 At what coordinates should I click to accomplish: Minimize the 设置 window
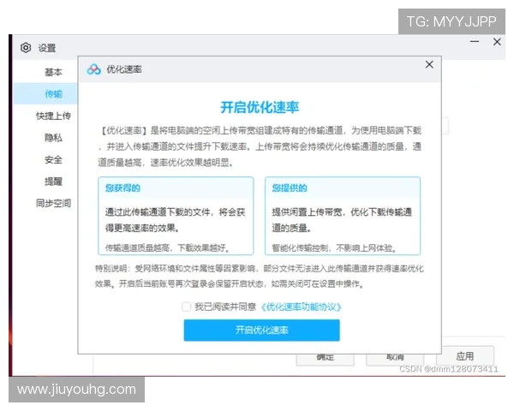click(475, 42)
